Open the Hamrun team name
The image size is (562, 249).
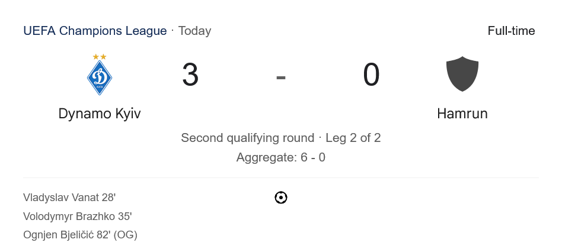(x=462, y=114)
